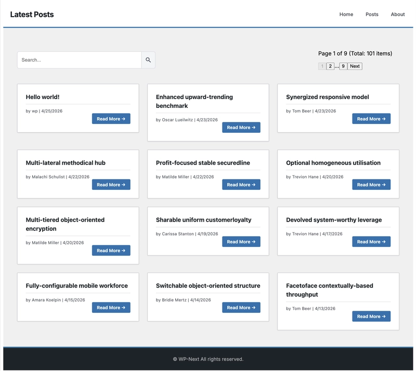Screen dimensions: 416x371
Task: Select the current page 1 button
Action: tap(322, 66)
